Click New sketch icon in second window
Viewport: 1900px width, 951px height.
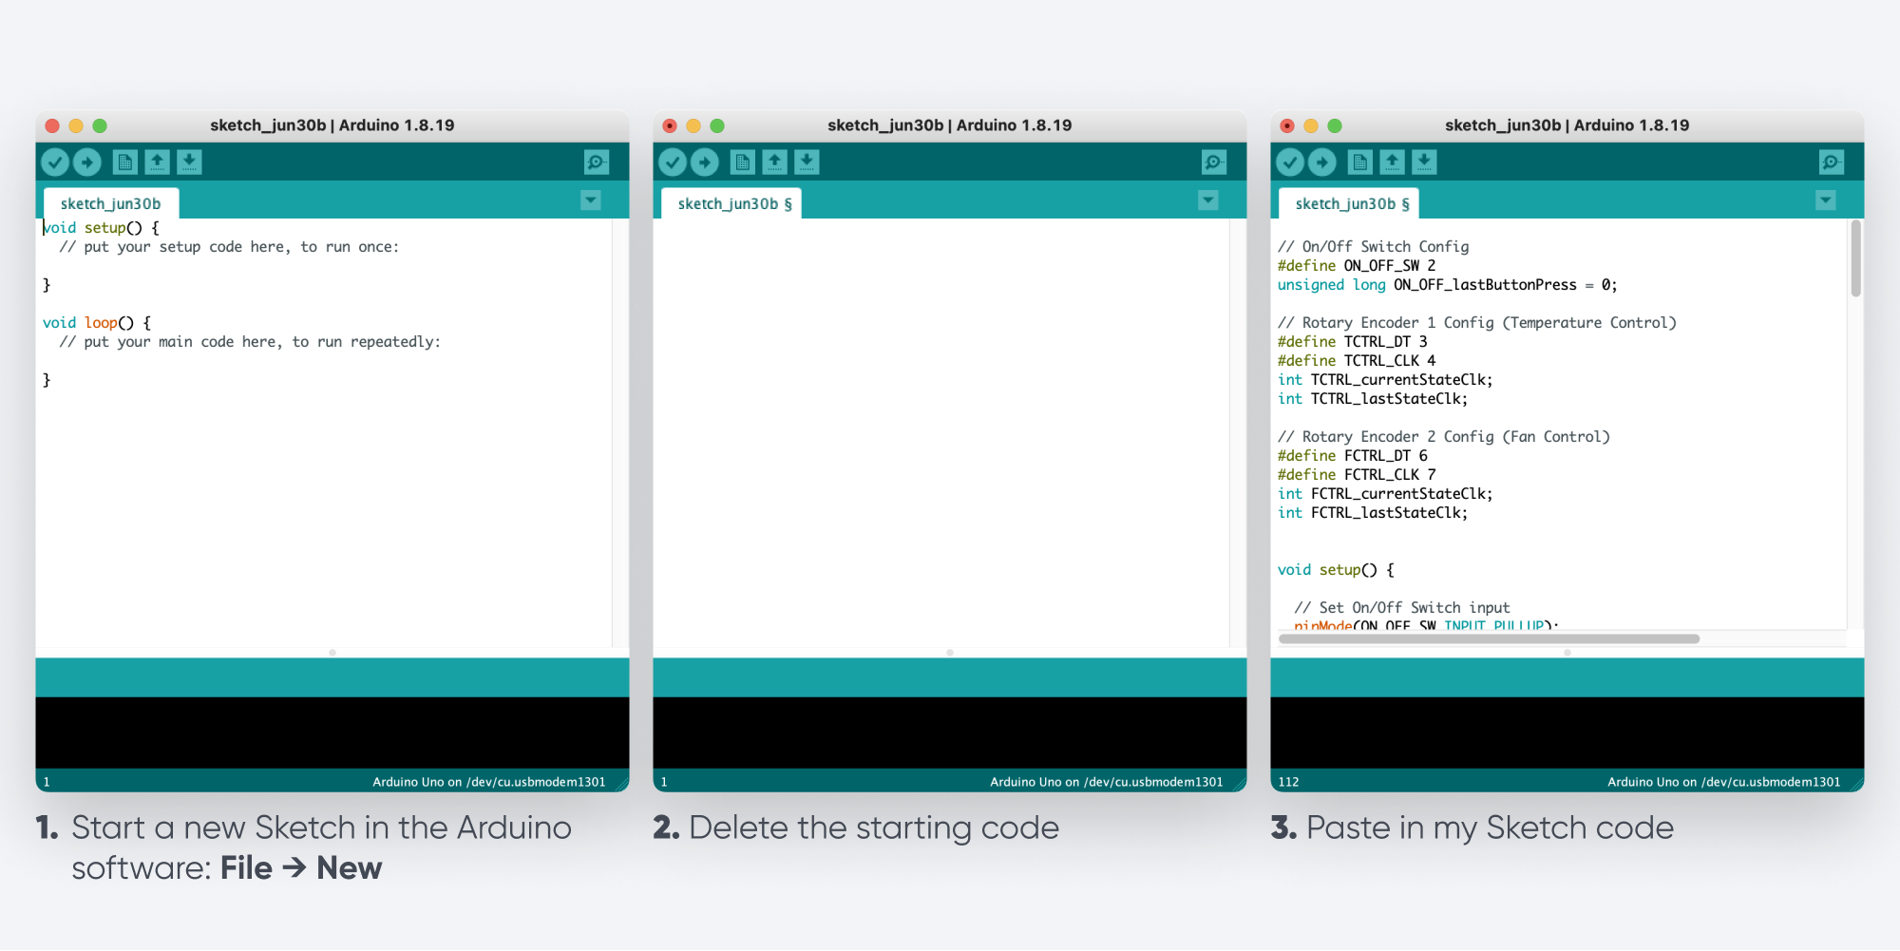pyautogui.click(x=743, y=162)
